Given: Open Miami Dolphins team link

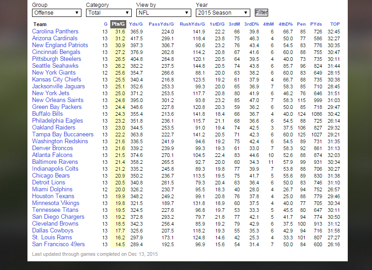Looking at the screenshot, I should pos(52,189).
